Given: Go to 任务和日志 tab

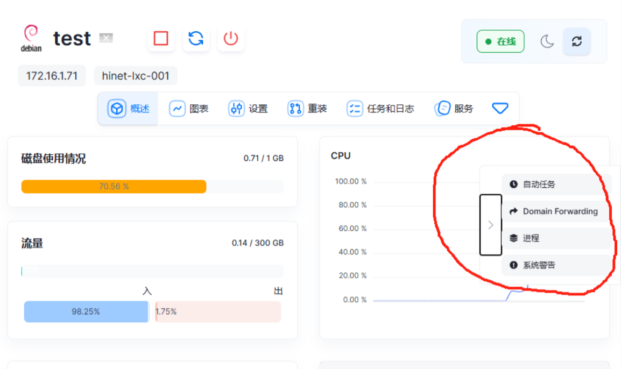Looking at the screenshot, I should click(380, 109).
